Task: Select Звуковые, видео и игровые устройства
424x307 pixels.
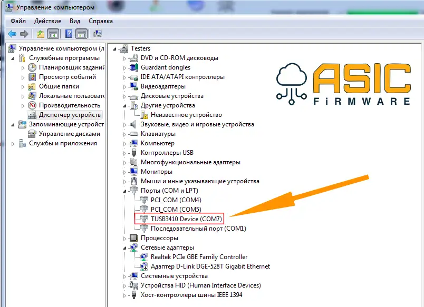Action: [197, 124]
